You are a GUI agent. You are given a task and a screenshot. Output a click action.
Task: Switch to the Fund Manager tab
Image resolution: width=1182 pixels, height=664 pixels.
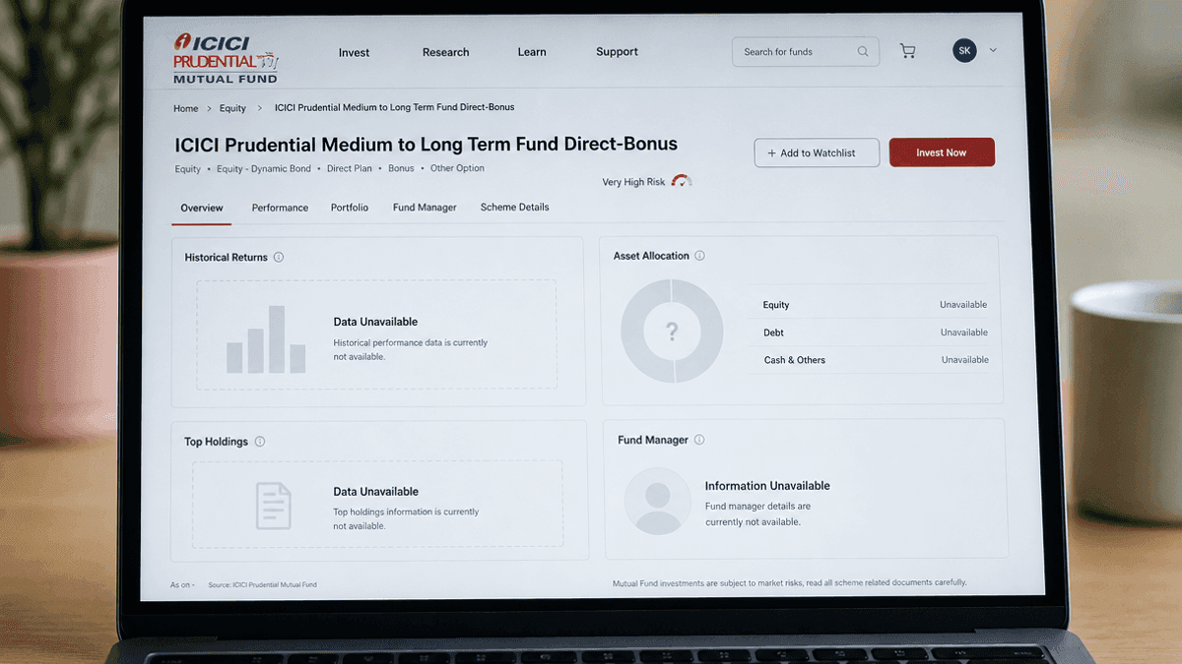(425, 208)
